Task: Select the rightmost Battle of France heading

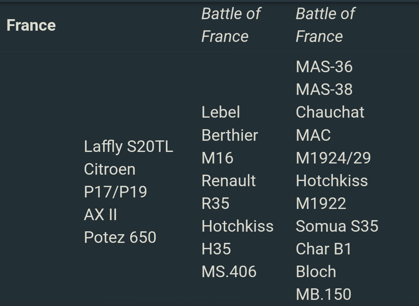Action: [325, 25]
